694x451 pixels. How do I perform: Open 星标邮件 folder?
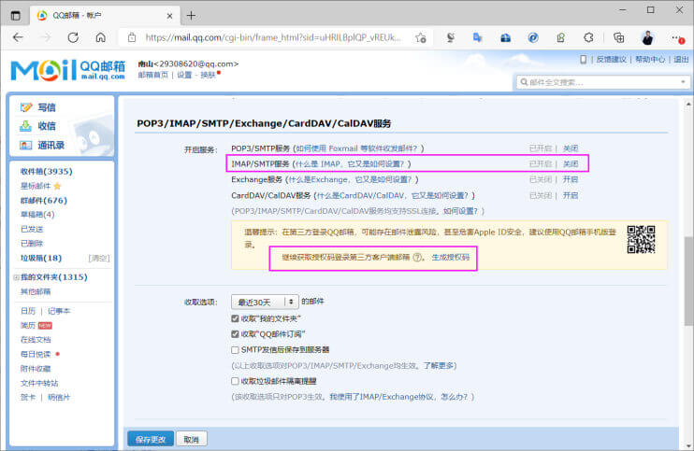pyautogui.click(x=36, y=186)
